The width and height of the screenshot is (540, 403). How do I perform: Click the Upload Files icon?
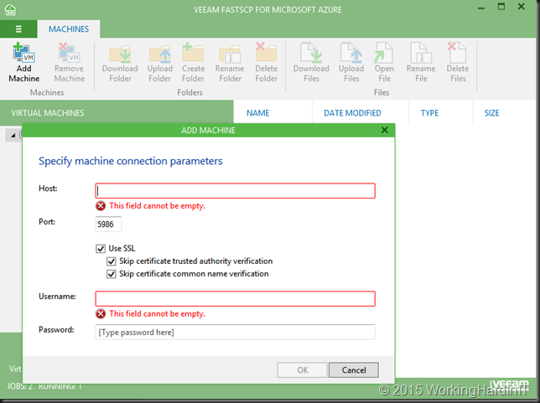pyautogui.click(x=351, y=53)
